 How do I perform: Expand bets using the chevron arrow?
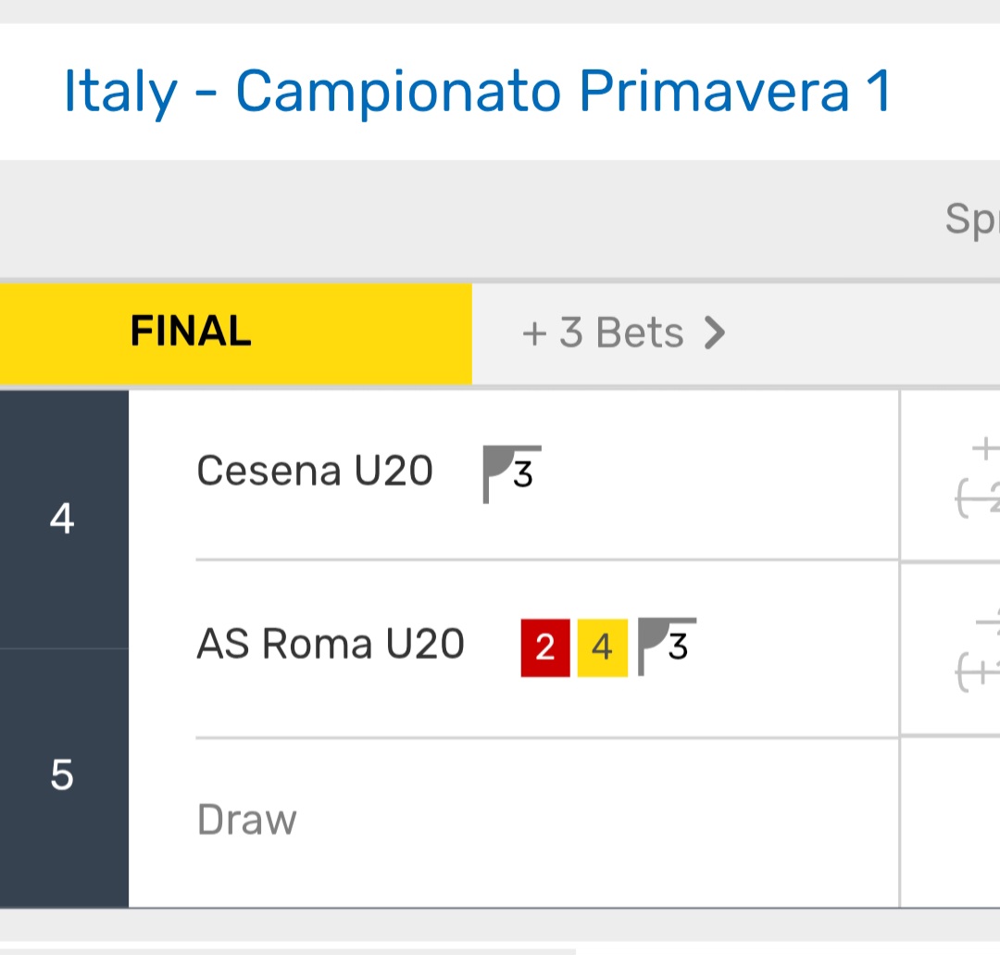point(715,333)
